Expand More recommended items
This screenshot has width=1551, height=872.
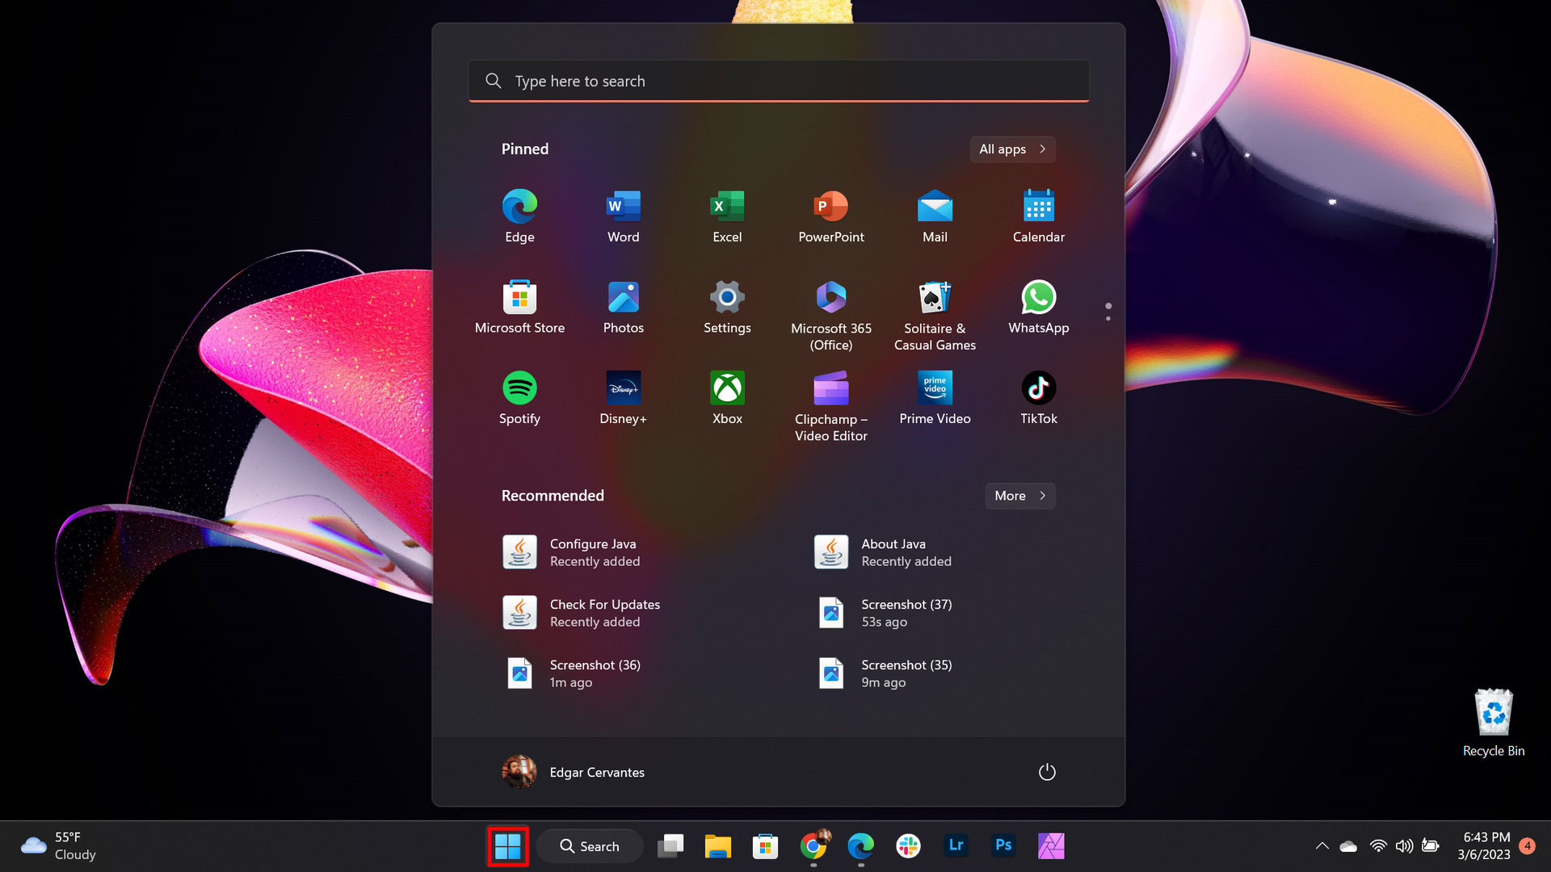coord(1019,495)
